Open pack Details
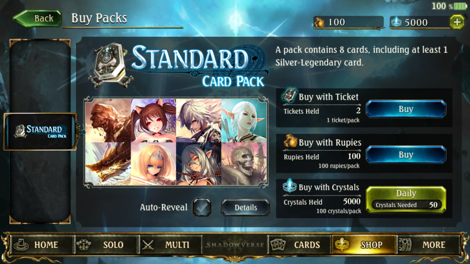The width and height of the screenshot is (470, 264). pos(246,208)
